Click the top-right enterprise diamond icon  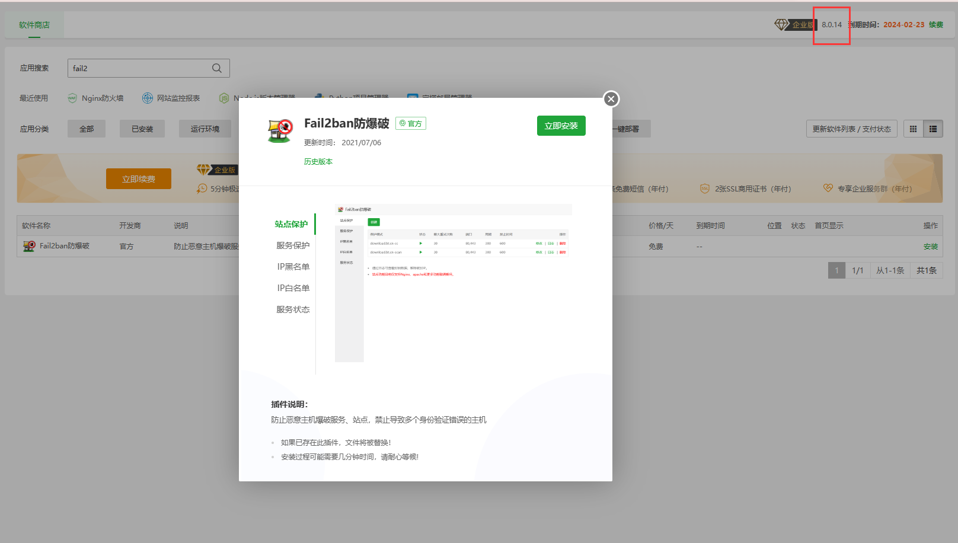(782, 24)
